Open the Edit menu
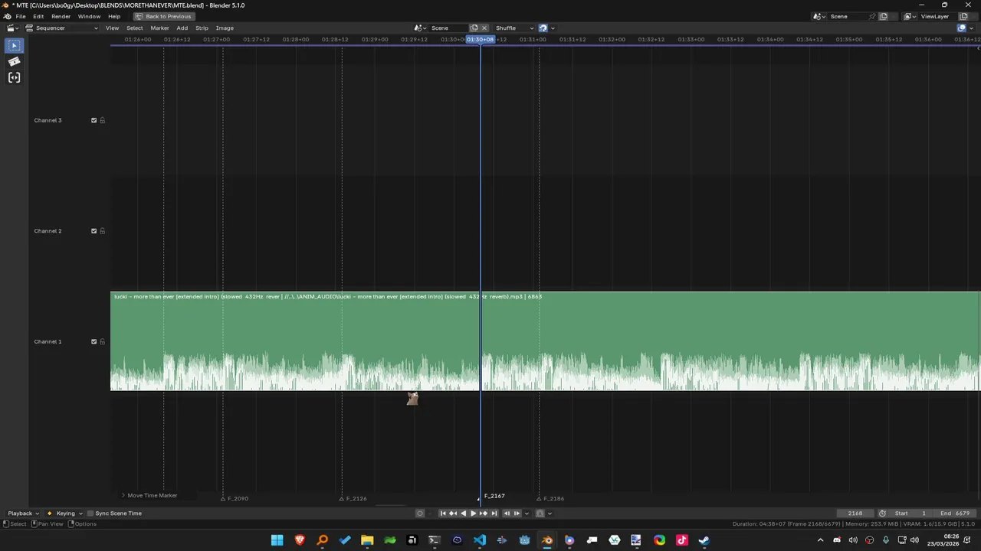981x551 pixels. [x=38, y=16]
